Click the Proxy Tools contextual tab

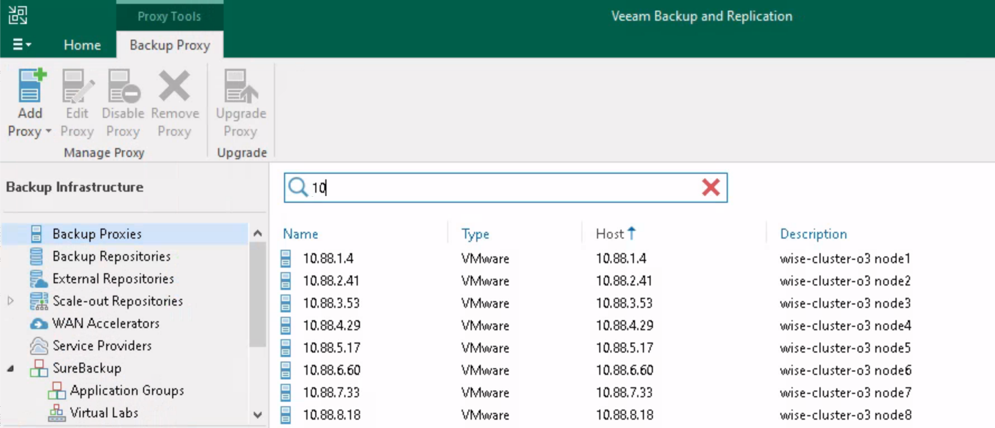pos(169,16)
